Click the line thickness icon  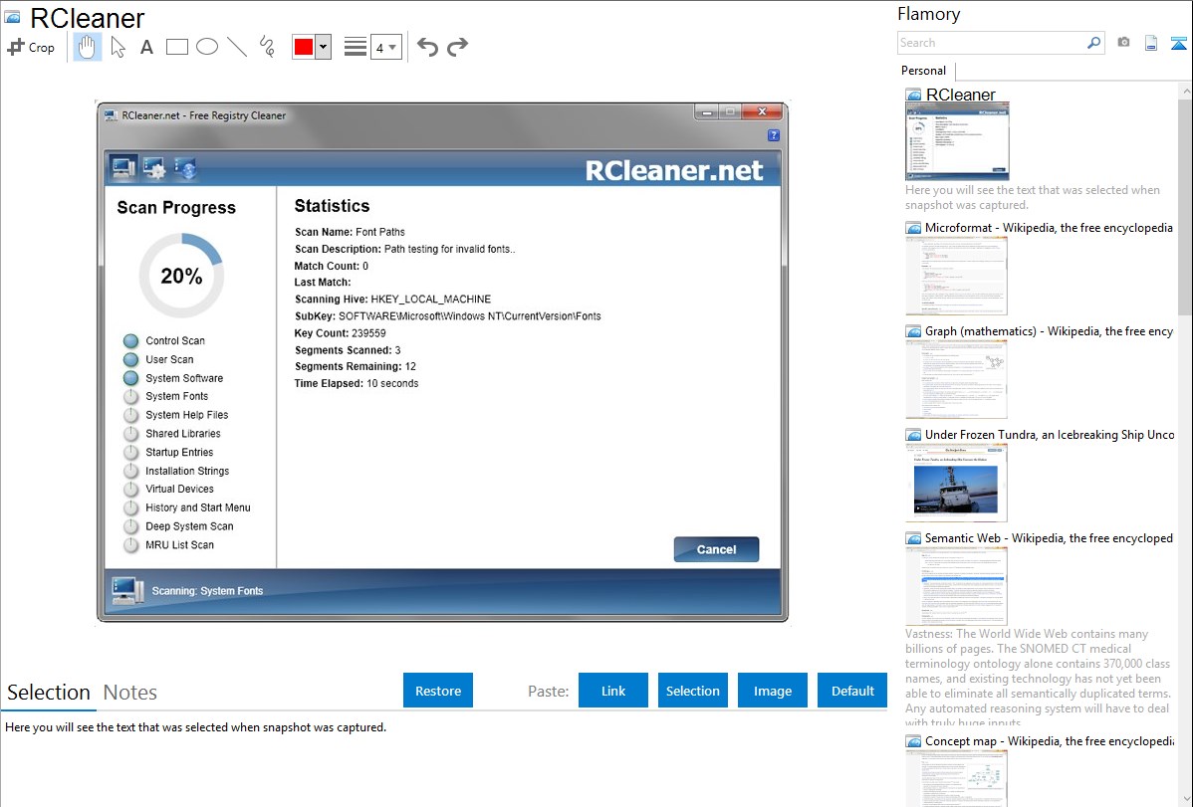[x=356, y=47]
